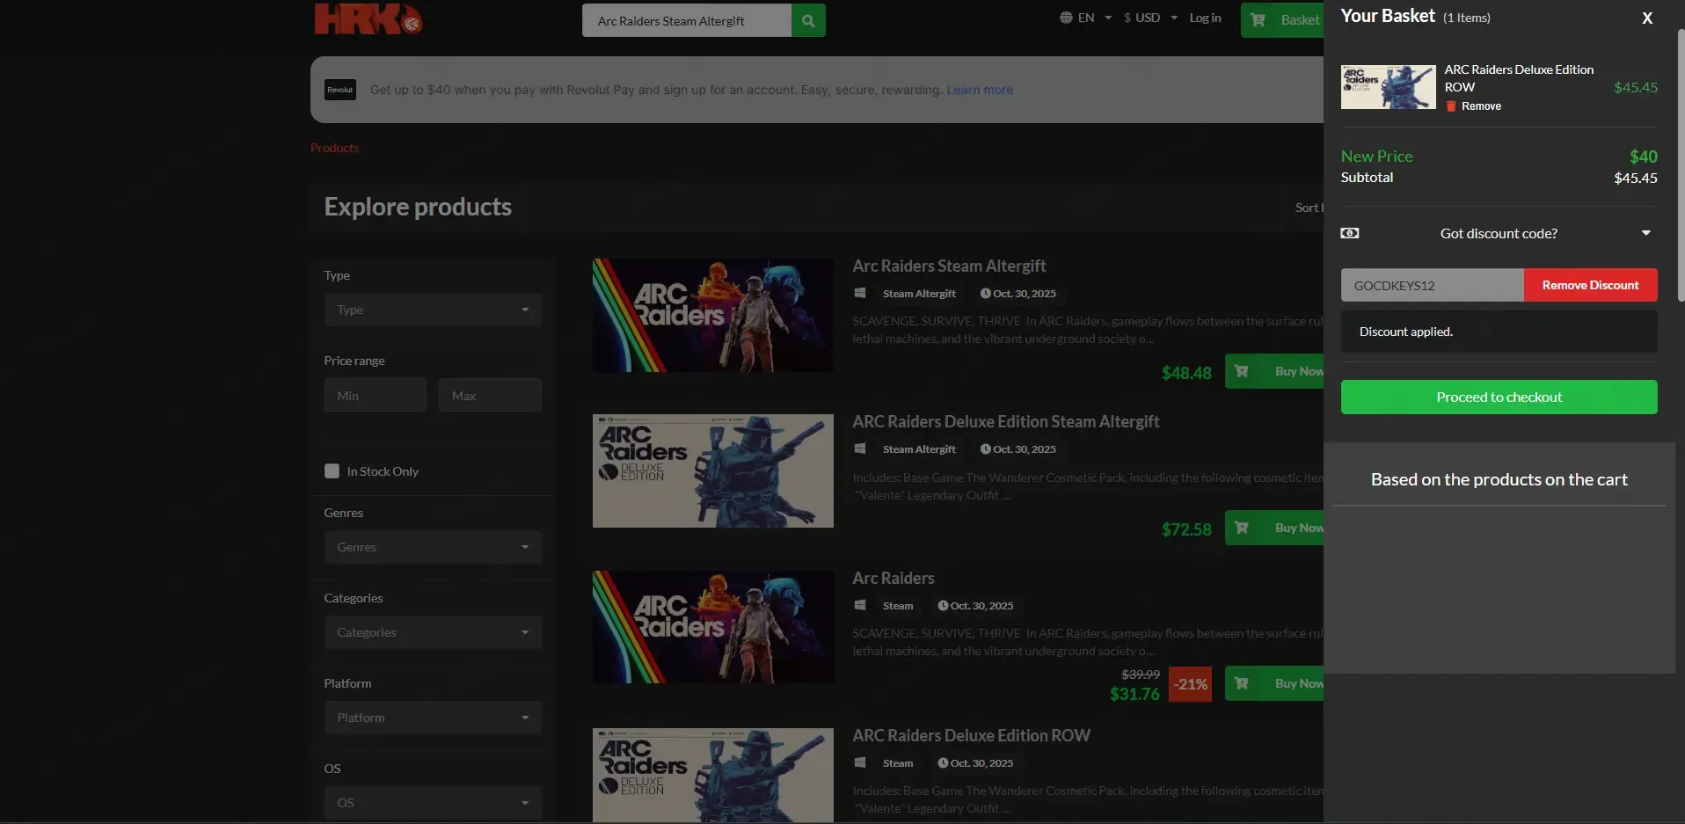This screenshot has width=1685, height=824.
Task: Click the cart icon beside the $72.58 price
Action: tap(1242, 528)
